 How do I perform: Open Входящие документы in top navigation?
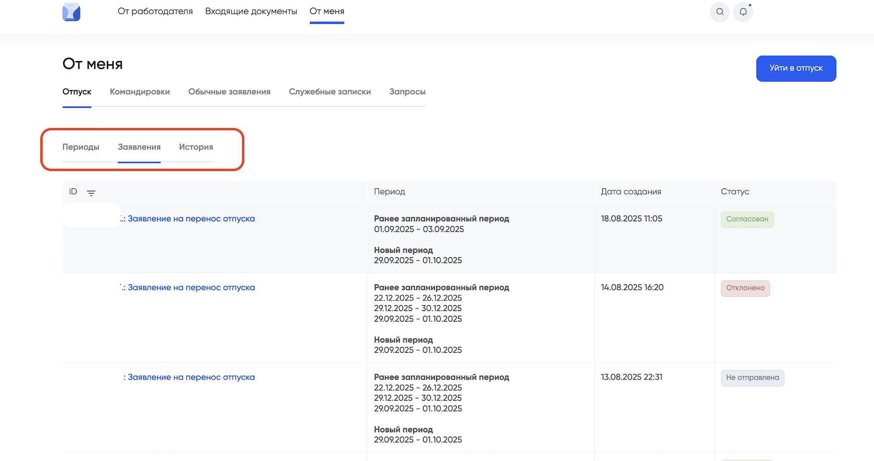251,12
